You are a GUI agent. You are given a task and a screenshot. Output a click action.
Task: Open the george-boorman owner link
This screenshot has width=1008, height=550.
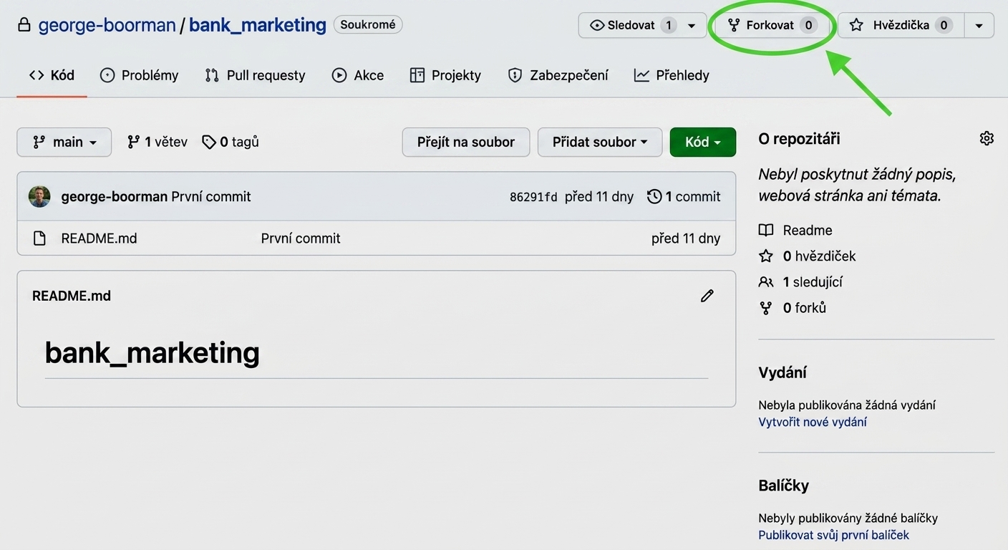107,25
